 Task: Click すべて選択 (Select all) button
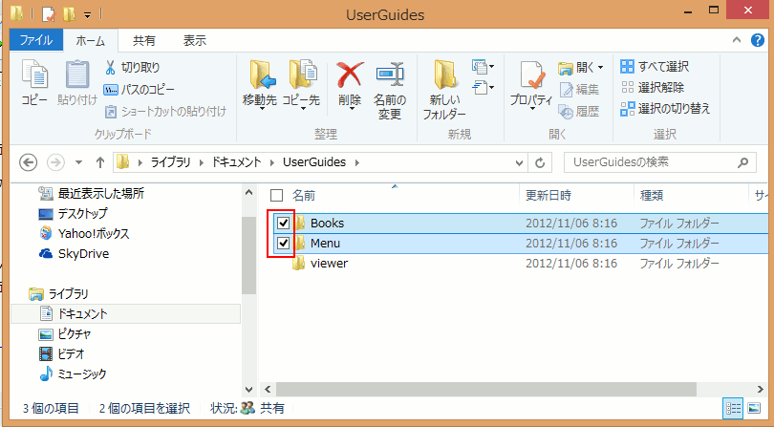656,67
